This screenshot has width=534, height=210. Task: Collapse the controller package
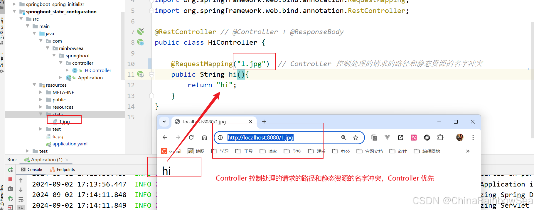(61, 63)
